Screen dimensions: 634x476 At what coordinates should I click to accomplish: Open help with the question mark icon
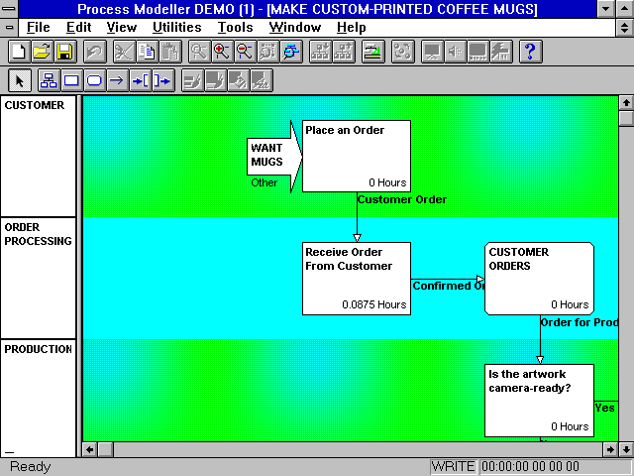(x=530, y=52)
